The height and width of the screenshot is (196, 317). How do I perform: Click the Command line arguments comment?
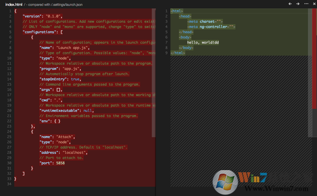(90, 85)
